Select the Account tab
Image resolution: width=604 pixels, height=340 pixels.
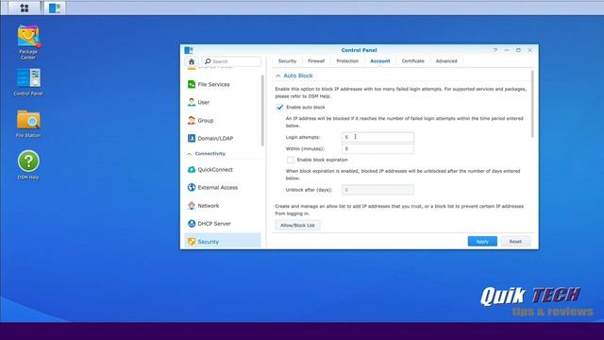click(x=380, y=60)
